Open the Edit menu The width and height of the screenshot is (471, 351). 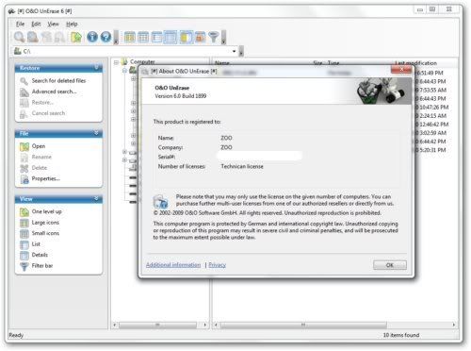tap(36, 24)
